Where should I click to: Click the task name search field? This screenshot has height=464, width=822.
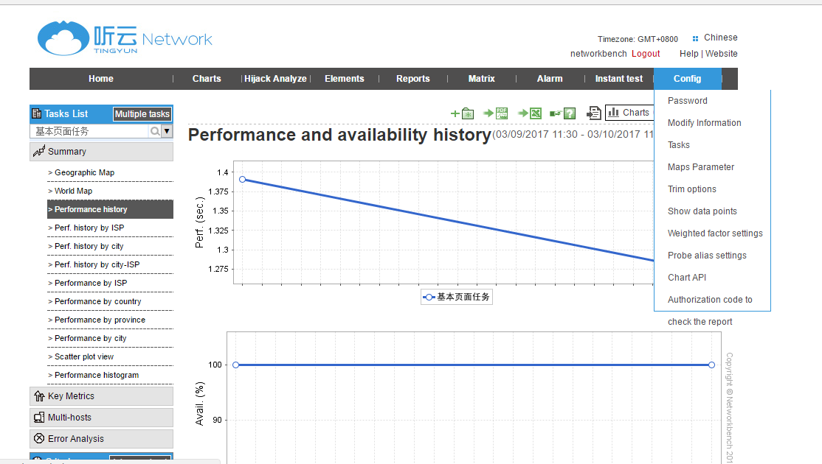90,131
